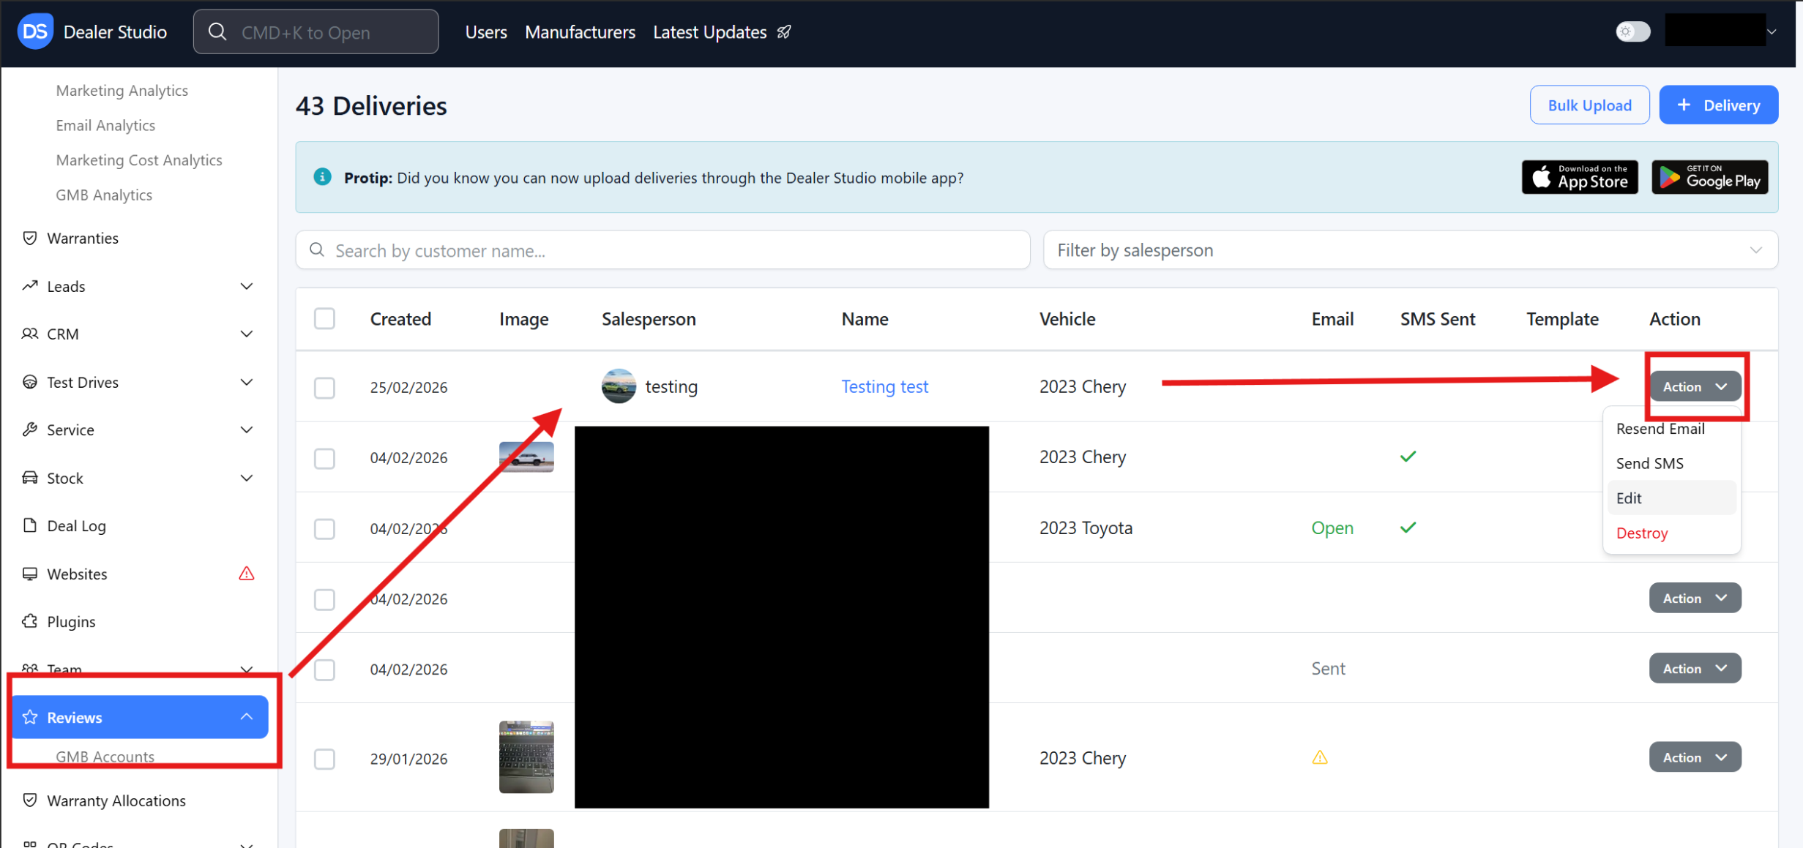Click the Plugins puzzle icon in sidebar

[x=30, y=621]
